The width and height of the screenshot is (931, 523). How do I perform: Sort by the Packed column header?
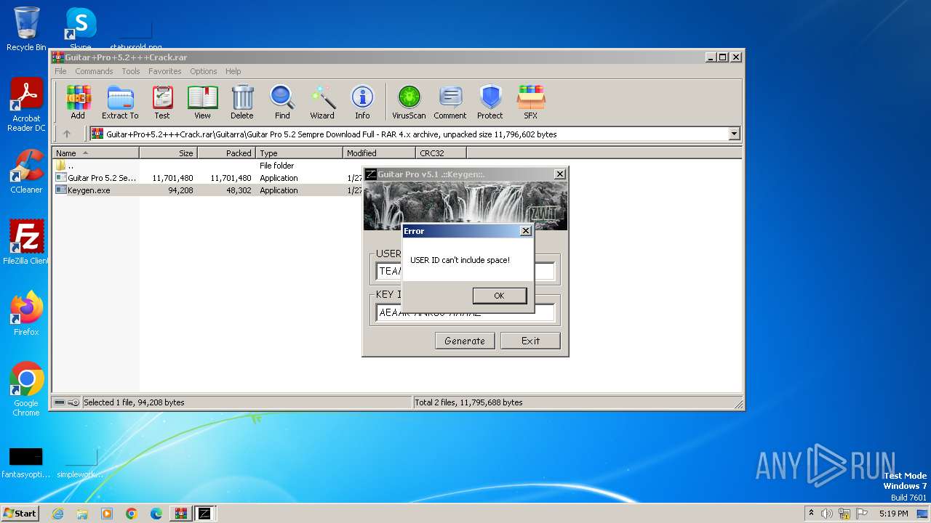(226, 153)
